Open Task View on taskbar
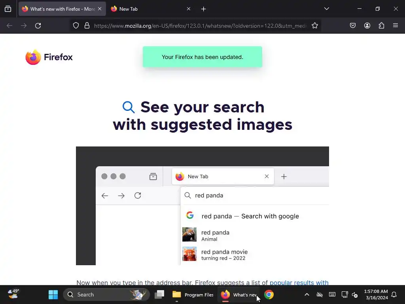405x304 pixels. pos(159,294)
